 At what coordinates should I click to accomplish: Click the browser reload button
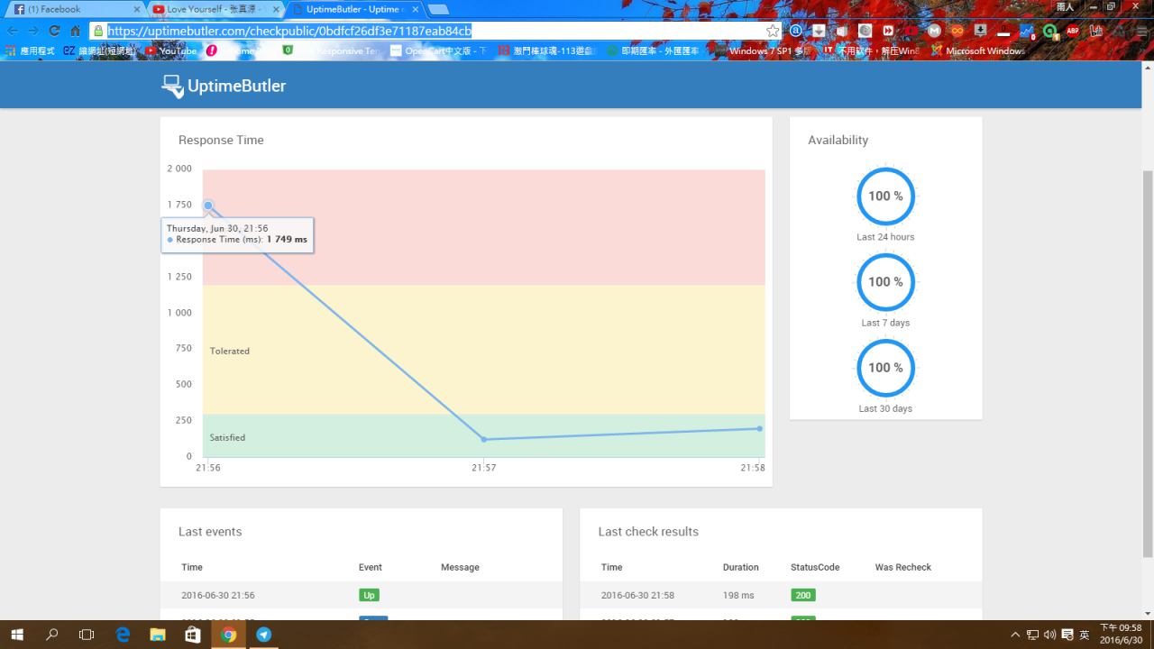pos(54,31)
